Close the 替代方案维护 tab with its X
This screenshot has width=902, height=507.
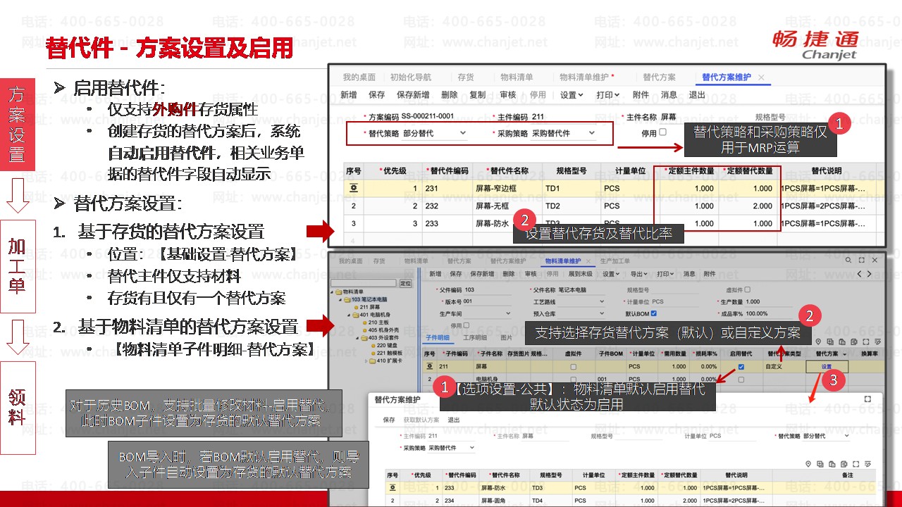point(761,77)
